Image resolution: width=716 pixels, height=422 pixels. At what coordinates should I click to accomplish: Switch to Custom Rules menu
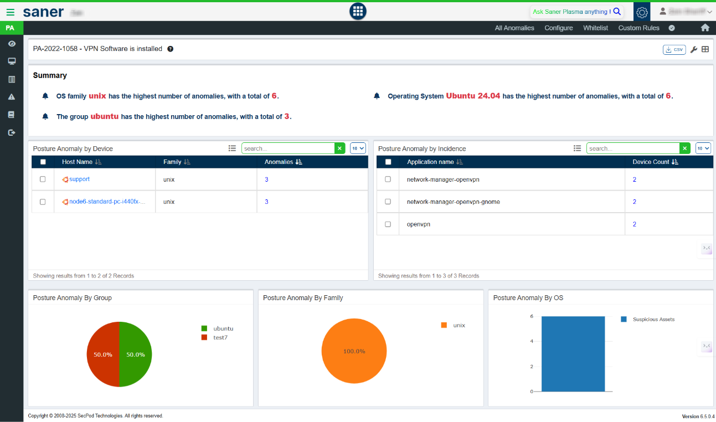pos(638,28)
